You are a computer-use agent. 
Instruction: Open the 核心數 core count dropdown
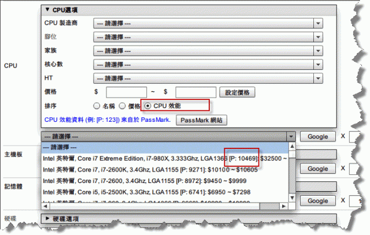pos(208,64)
